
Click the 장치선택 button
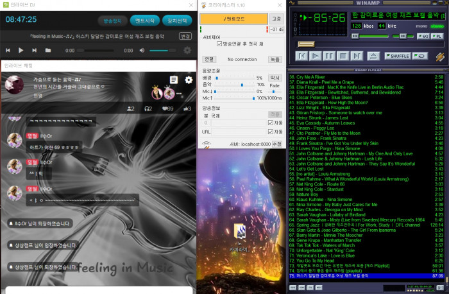click(177, 20)
